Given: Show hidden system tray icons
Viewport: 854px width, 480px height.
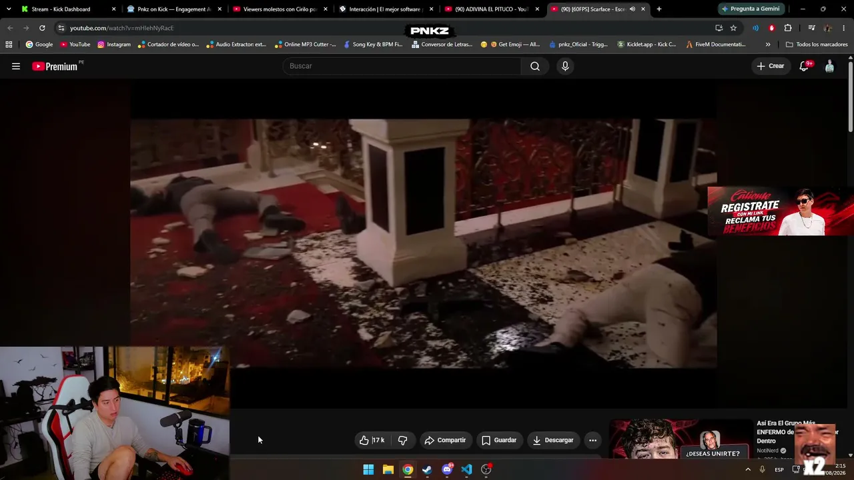Looking at the screenshot, I should coord(747,469).
